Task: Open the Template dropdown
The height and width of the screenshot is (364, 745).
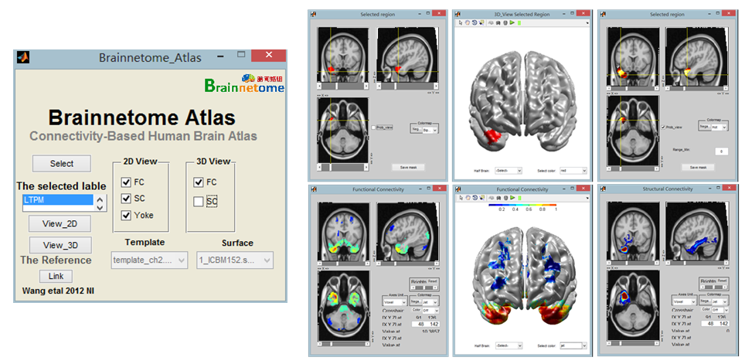Action: [149, 260]
